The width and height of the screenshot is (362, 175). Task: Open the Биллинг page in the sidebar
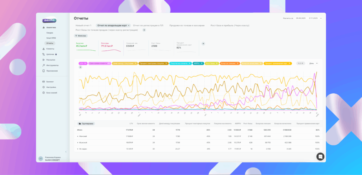pos(50,82)
